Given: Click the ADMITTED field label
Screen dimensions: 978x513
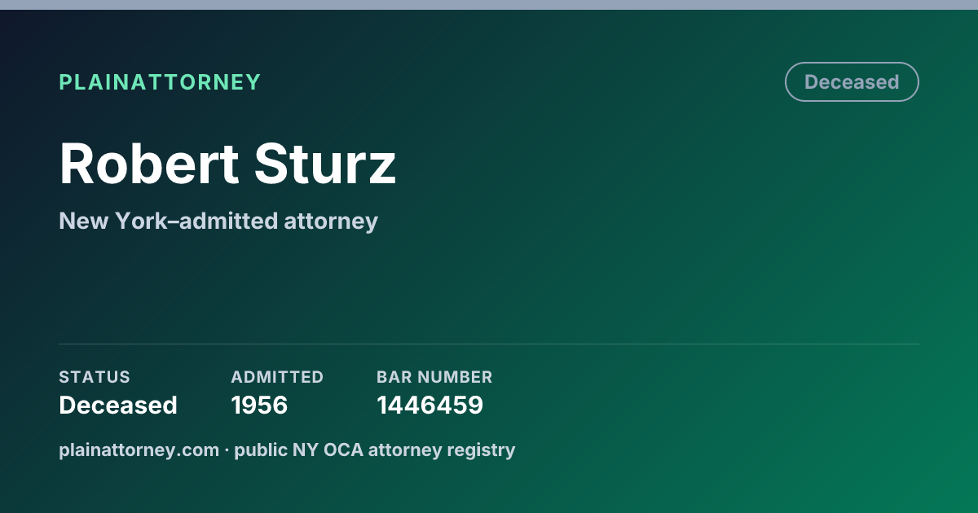Looking at the screenshot, I should coord(277,377).
